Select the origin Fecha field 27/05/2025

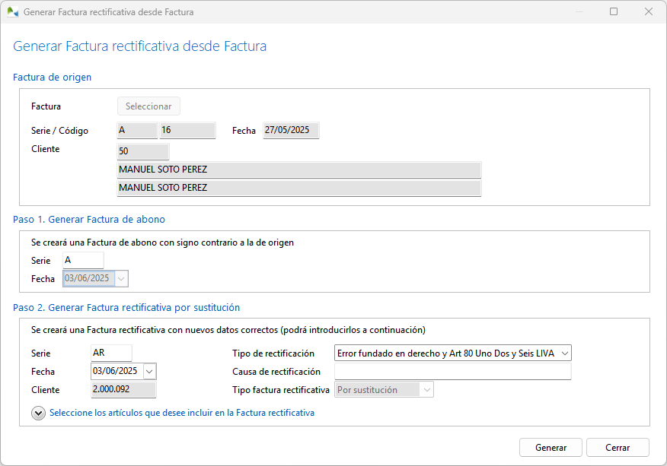point(291,131)
